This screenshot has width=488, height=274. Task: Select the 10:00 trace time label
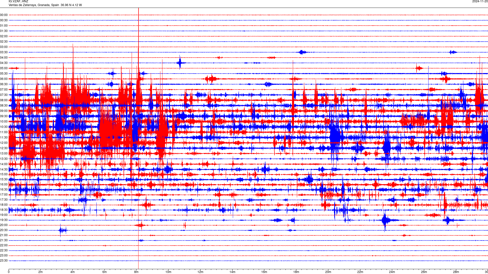click(4, 122)
